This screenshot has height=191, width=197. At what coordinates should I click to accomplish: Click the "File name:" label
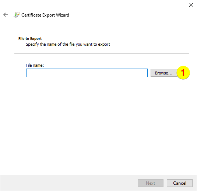pos(35,65)
